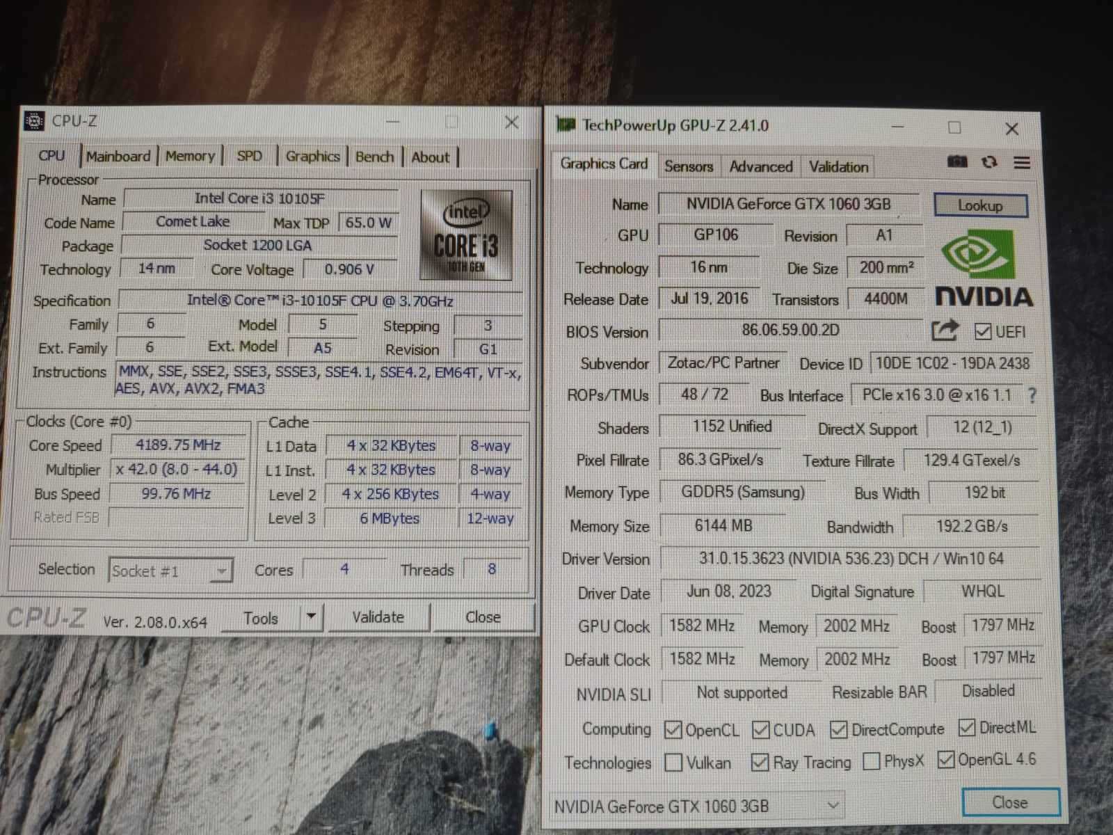Click the Intel Core i3 badge

click(x=466, y=234)
